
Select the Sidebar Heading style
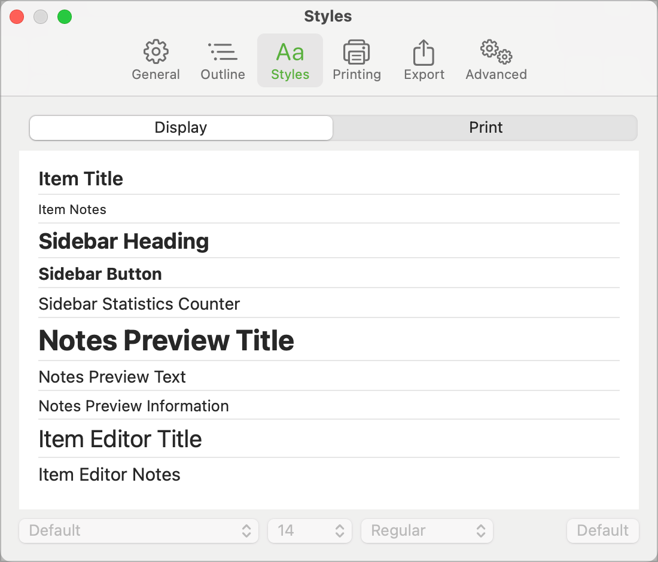(x=329, y=241)
